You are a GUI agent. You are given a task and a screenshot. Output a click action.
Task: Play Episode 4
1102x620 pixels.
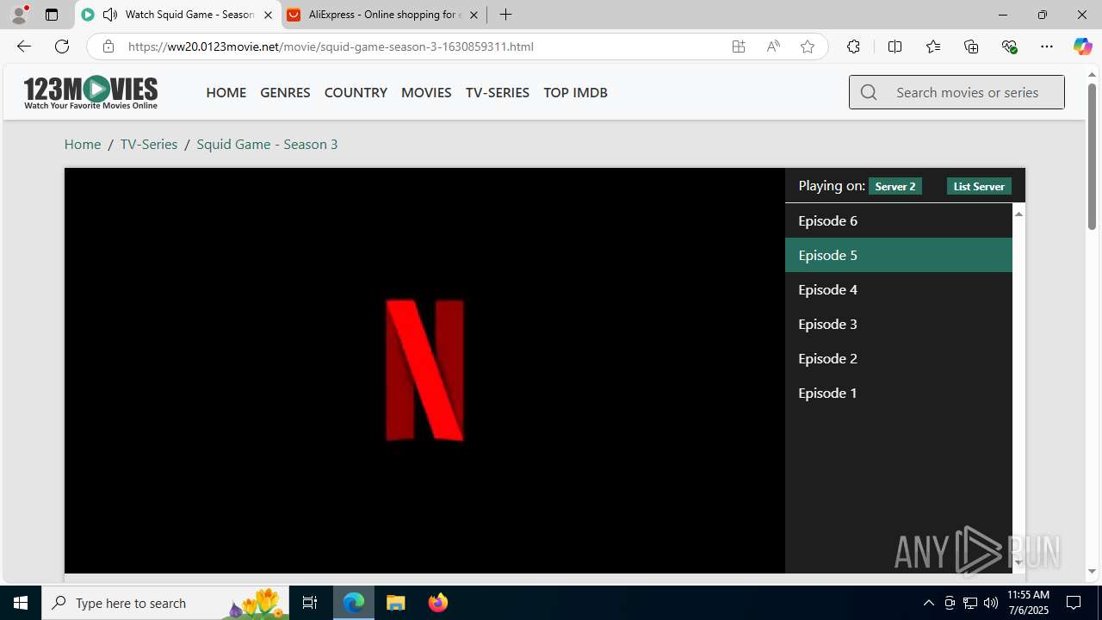[898, 289]
